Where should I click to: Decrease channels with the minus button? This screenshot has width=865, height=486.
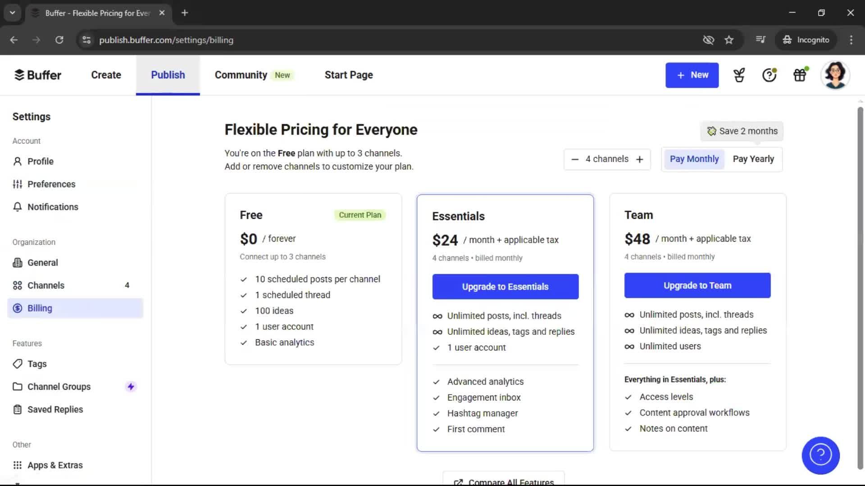[575, 159]
